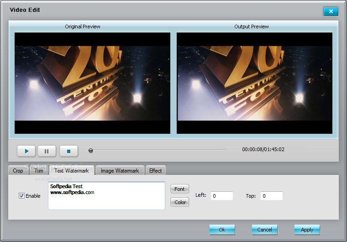Stop the video preview

68,151
